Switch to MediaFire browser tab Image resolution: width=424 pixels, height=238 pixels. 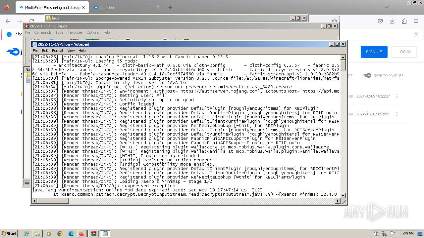tap(52, 7)
